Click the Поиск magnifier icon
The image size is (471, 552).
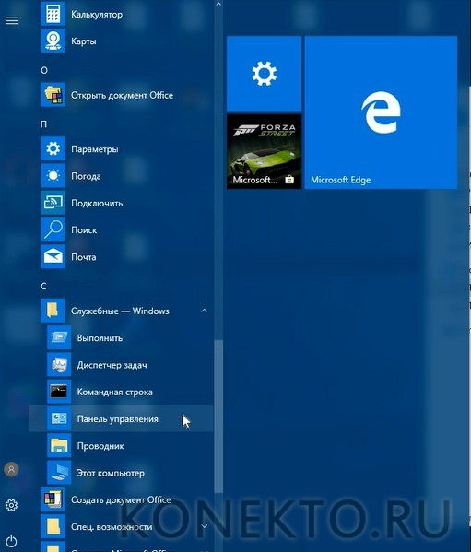(x=53, y=229)
